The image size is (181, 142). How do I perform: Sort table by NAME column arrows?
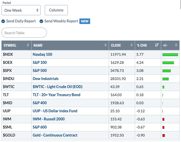point(106,45)
